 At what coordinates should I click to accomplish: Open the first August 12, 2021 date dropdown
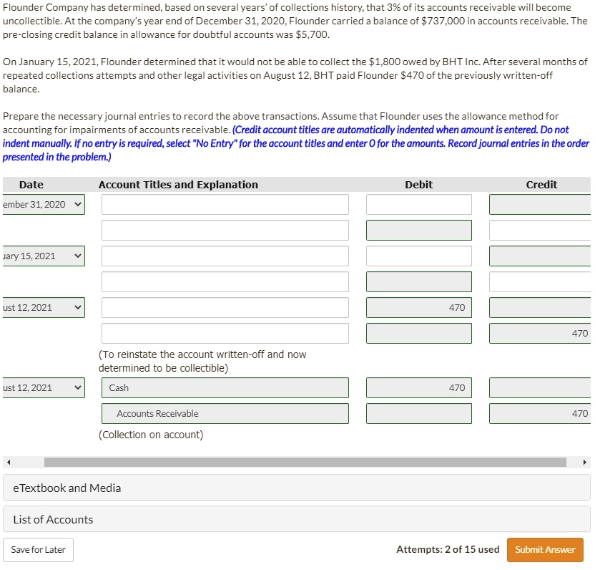44,308
